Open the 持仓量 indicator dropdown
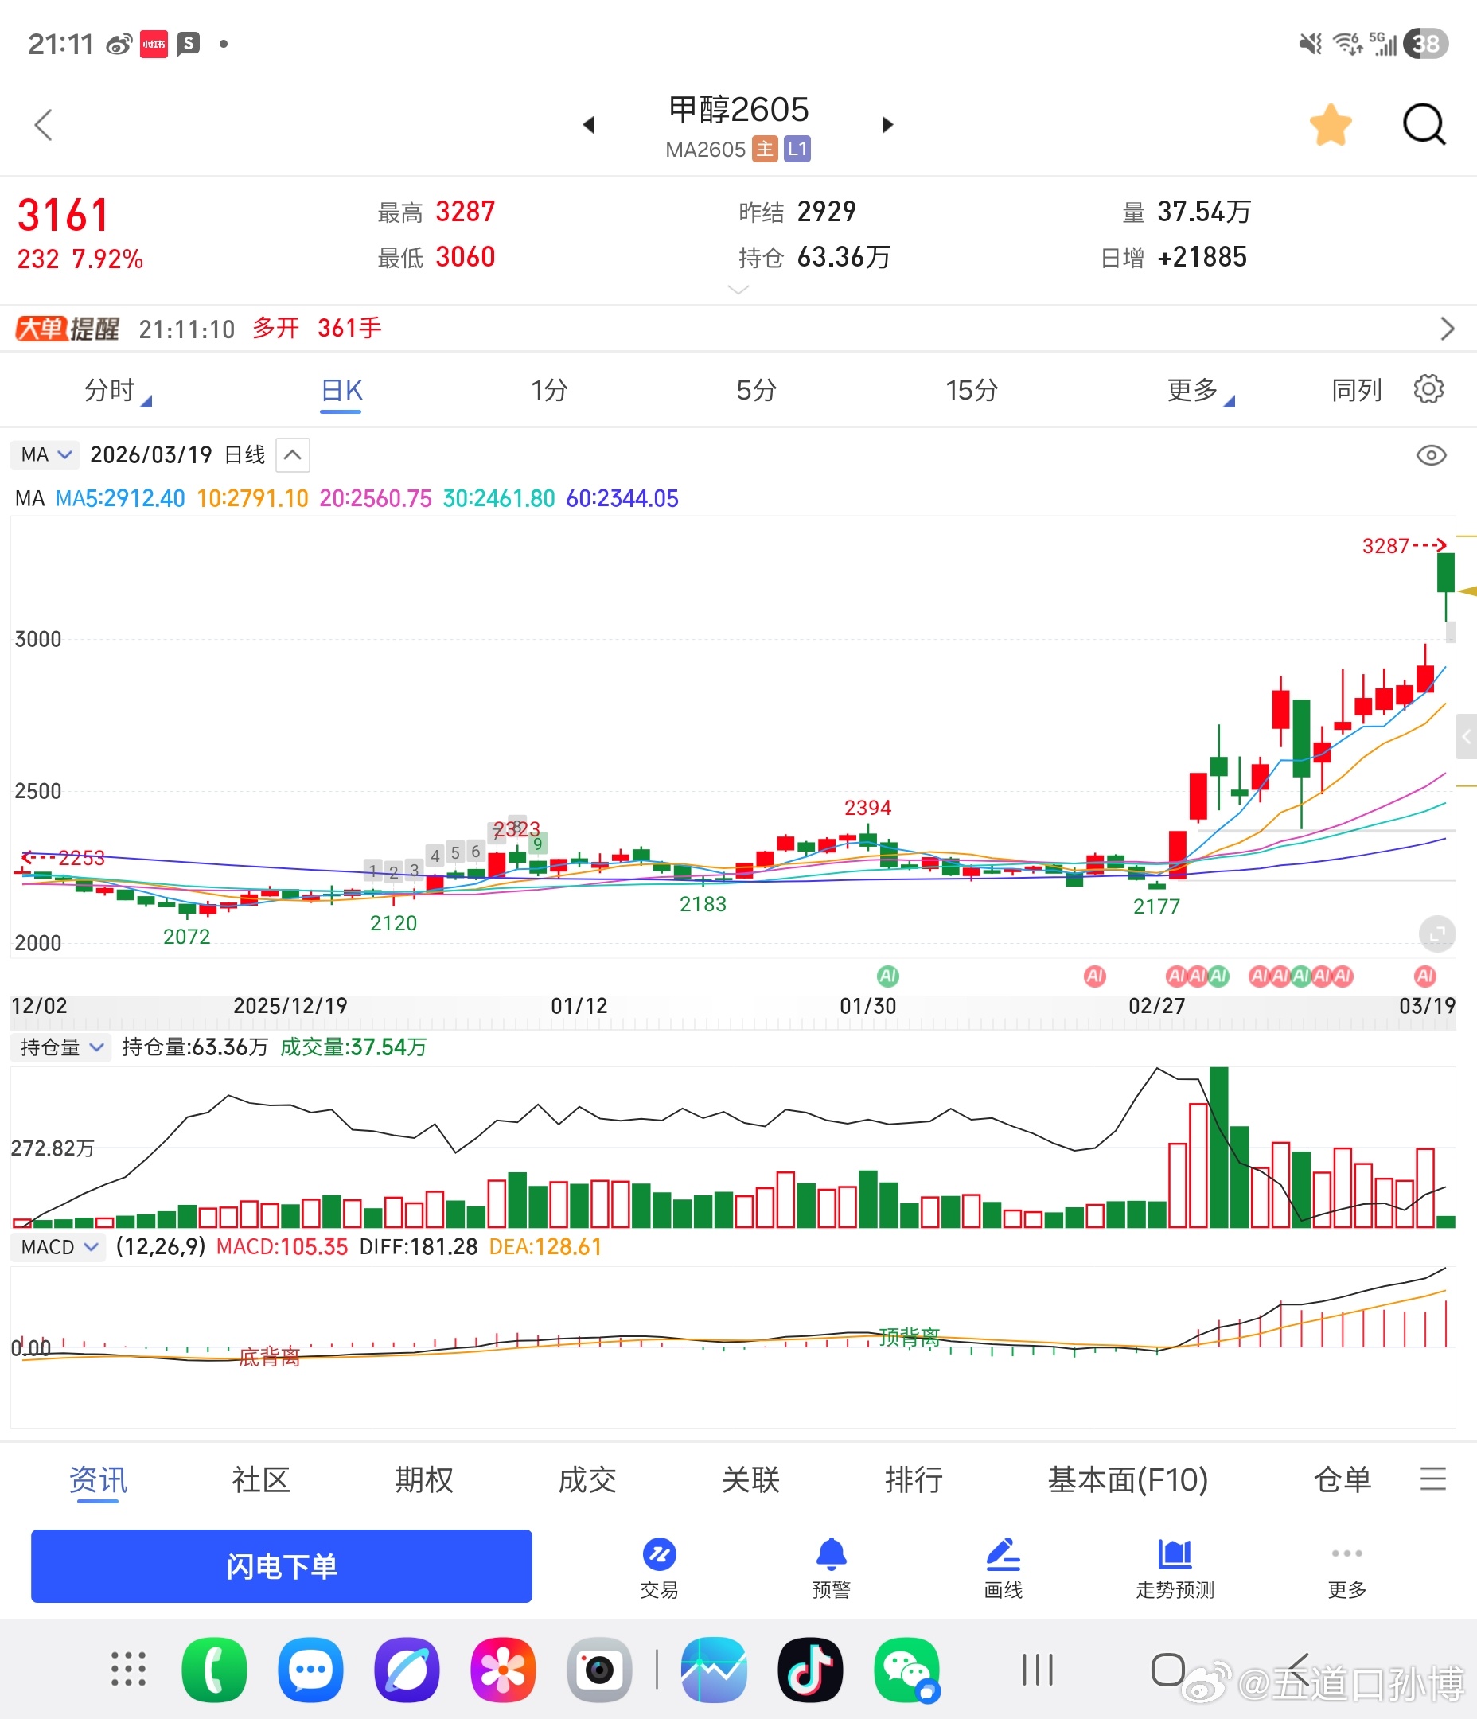Screen dimensions: 1477x1719 (60, 1047)
